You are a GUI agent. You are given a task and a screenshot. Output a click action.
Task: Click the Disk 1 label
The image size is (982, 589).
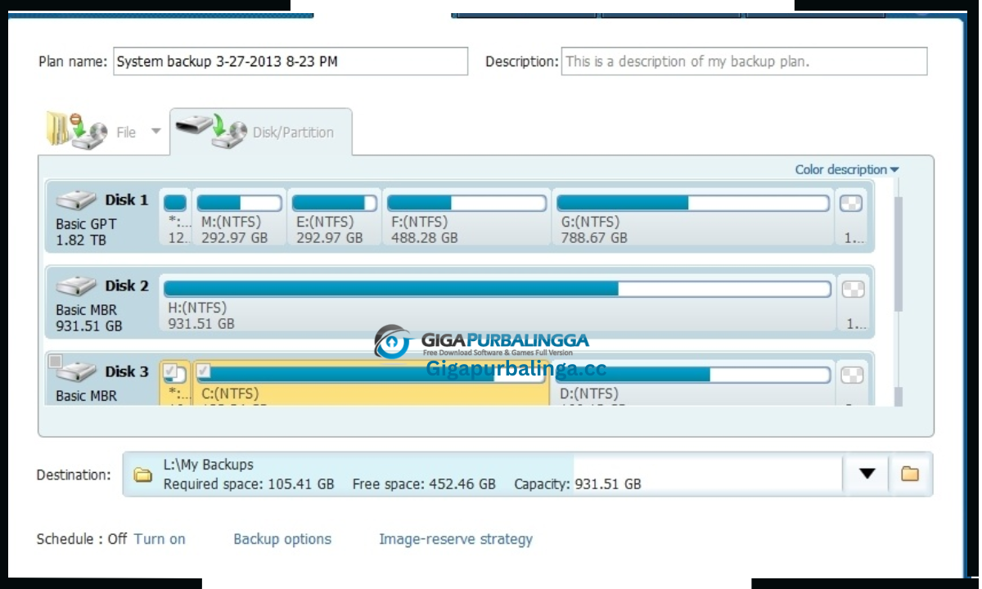(x=127, y=200)
